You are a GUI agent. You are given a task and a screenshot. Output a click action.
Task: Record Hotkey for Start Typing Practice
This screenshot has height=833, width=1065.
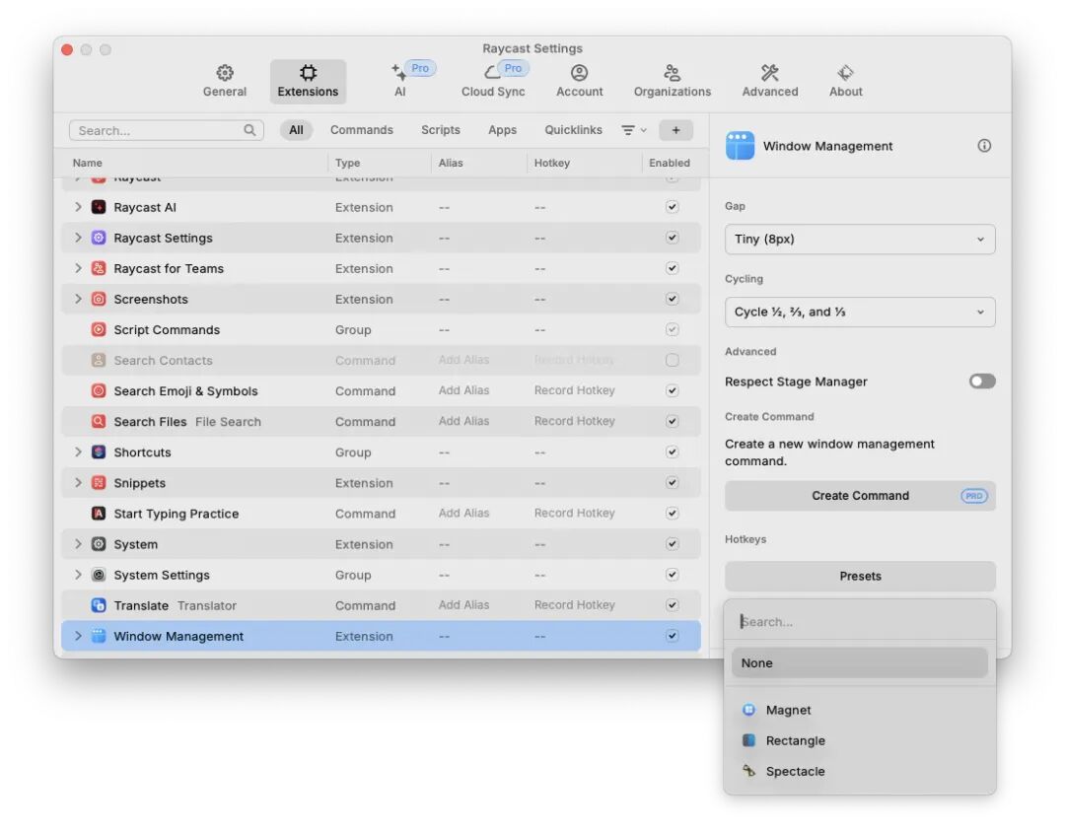(x=575, y=514)
